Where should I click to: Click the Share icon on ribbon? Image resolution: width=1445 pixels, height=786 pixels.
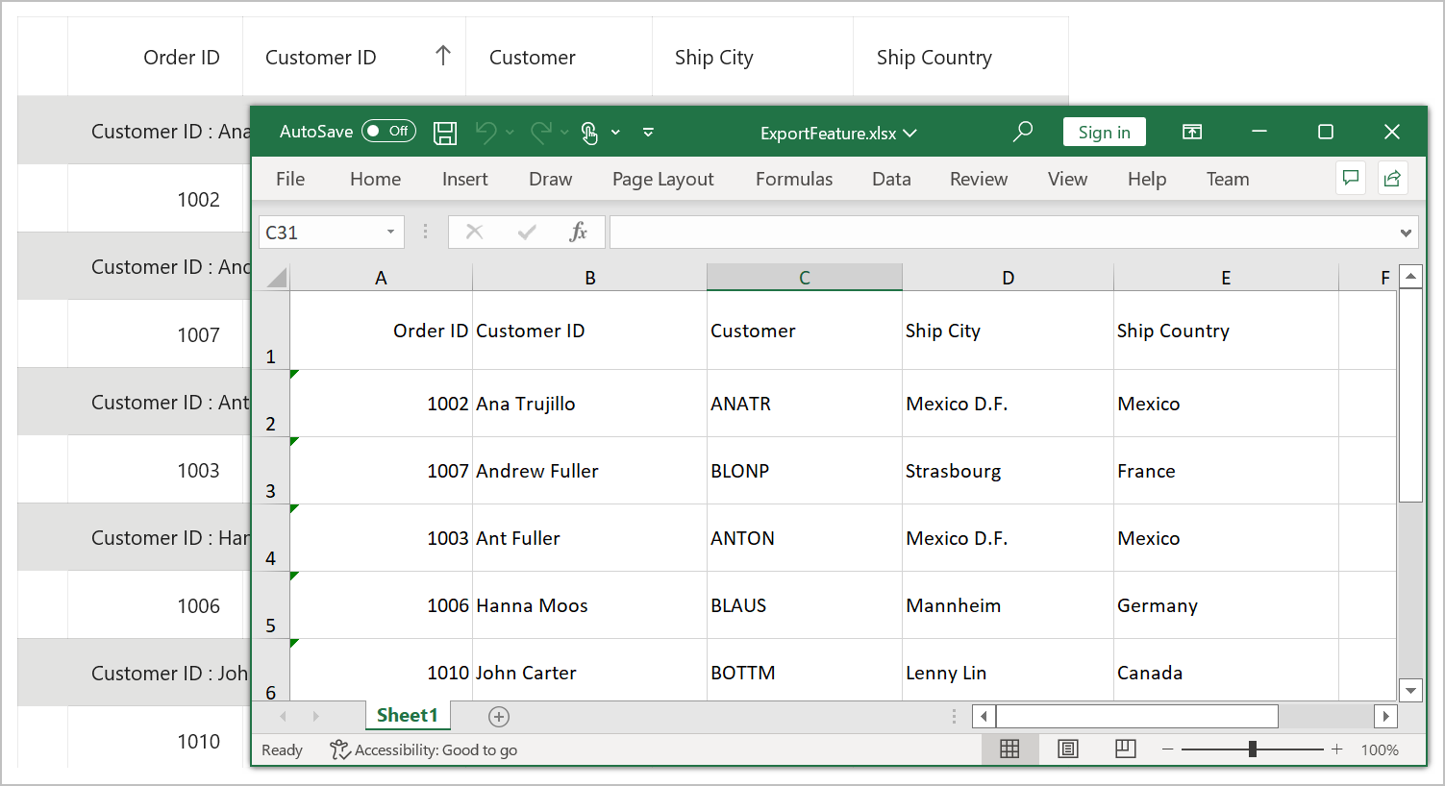[1391, 178]
